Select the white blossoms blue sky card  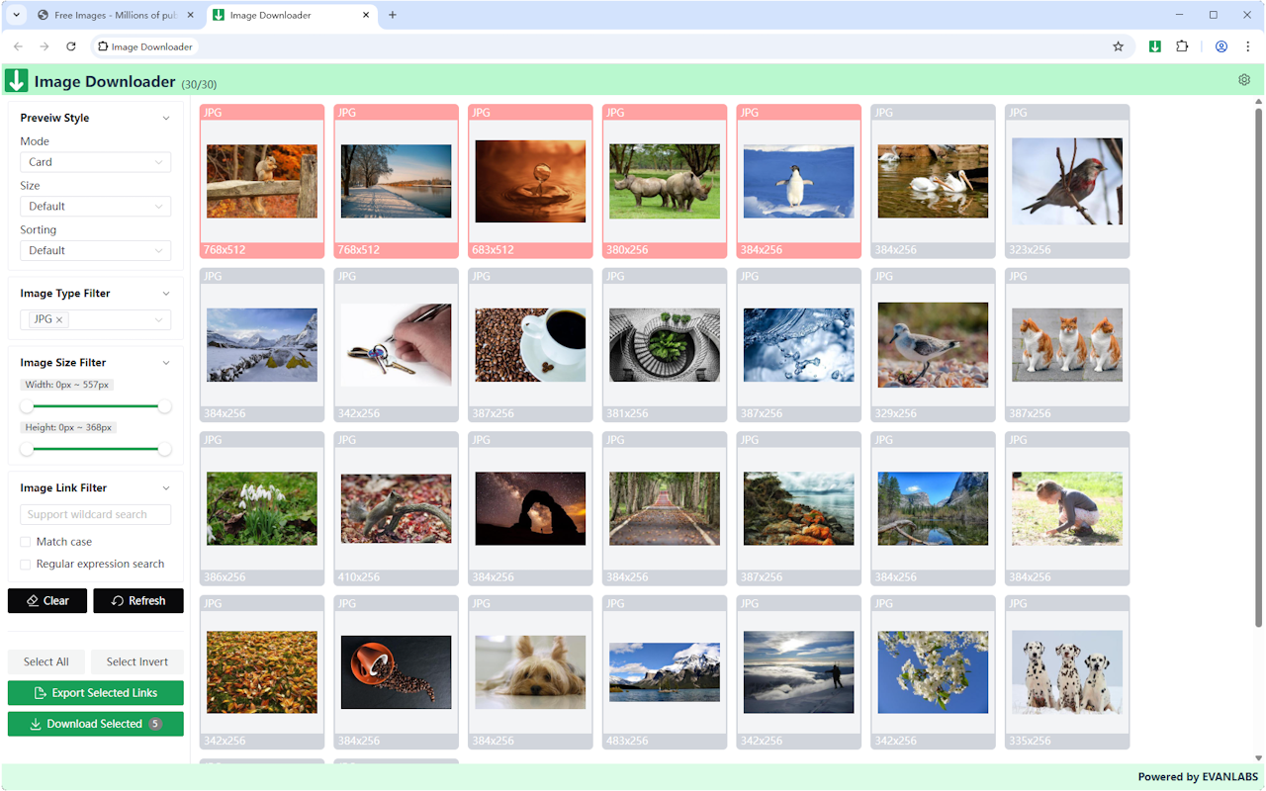934,672
